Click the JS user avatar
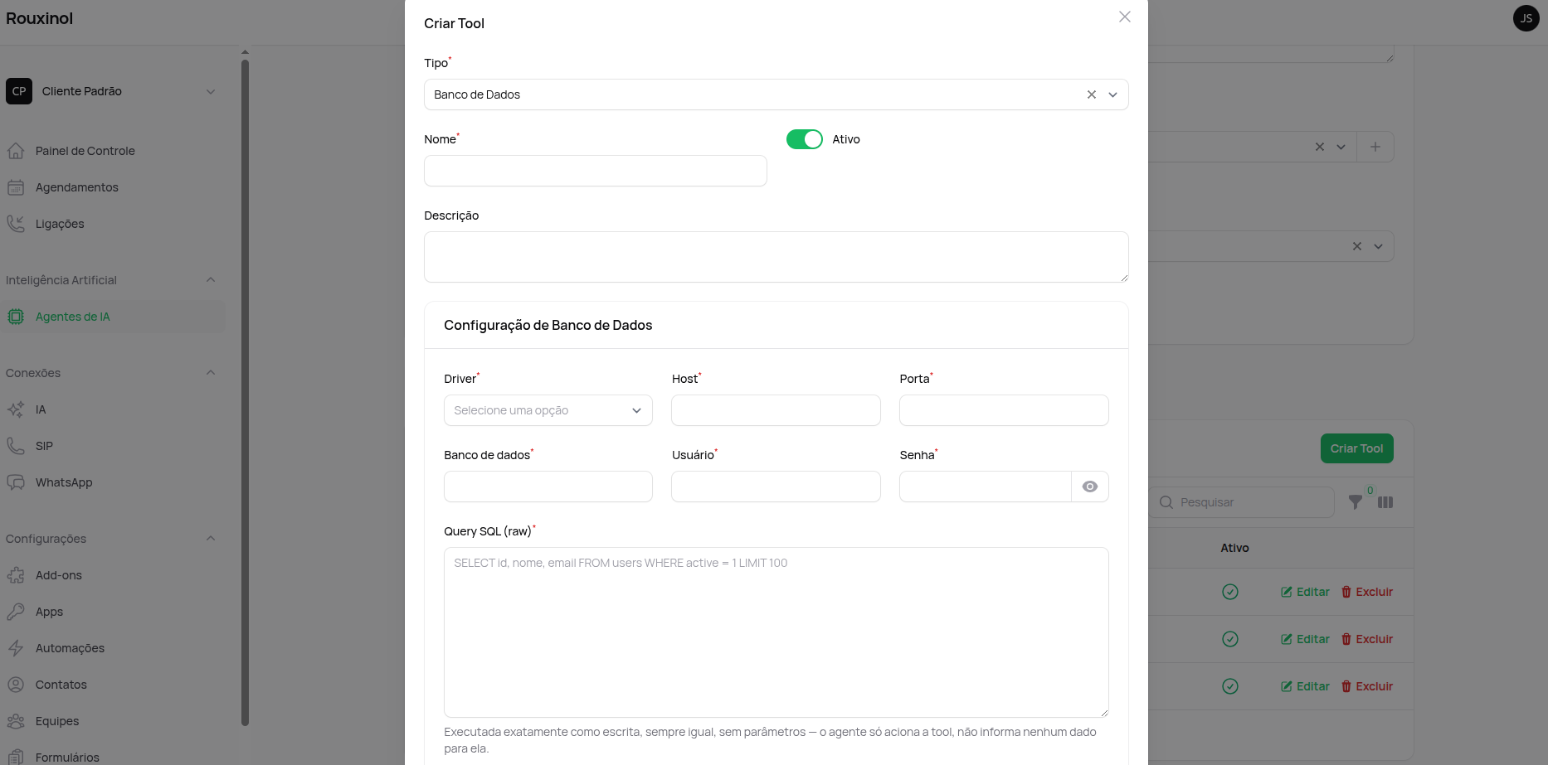Image resolution: width=1548 pixels, height=765 pixels. (x=1526, y=18)
